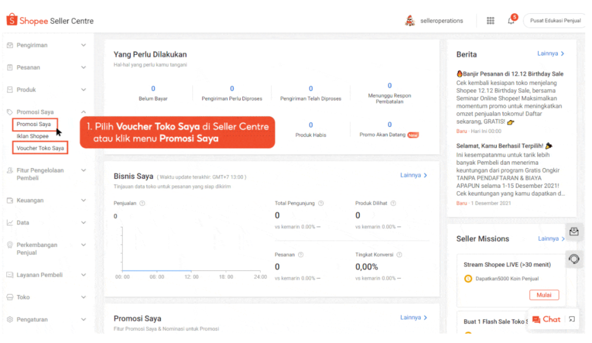This screenshot has width=592, height=343.
Task: Click the Promosi Saya tag icon
Action: [10, 112]
